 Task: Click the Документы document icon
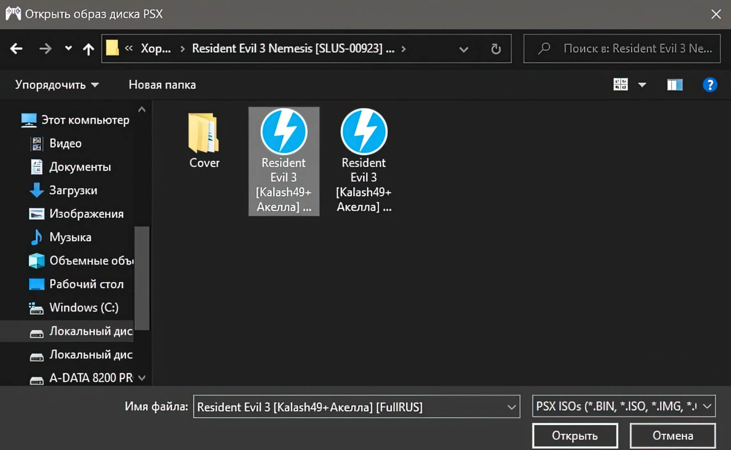pos(37,167)
